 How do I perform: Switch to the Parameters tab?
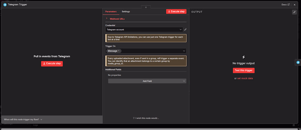point(111,11)
